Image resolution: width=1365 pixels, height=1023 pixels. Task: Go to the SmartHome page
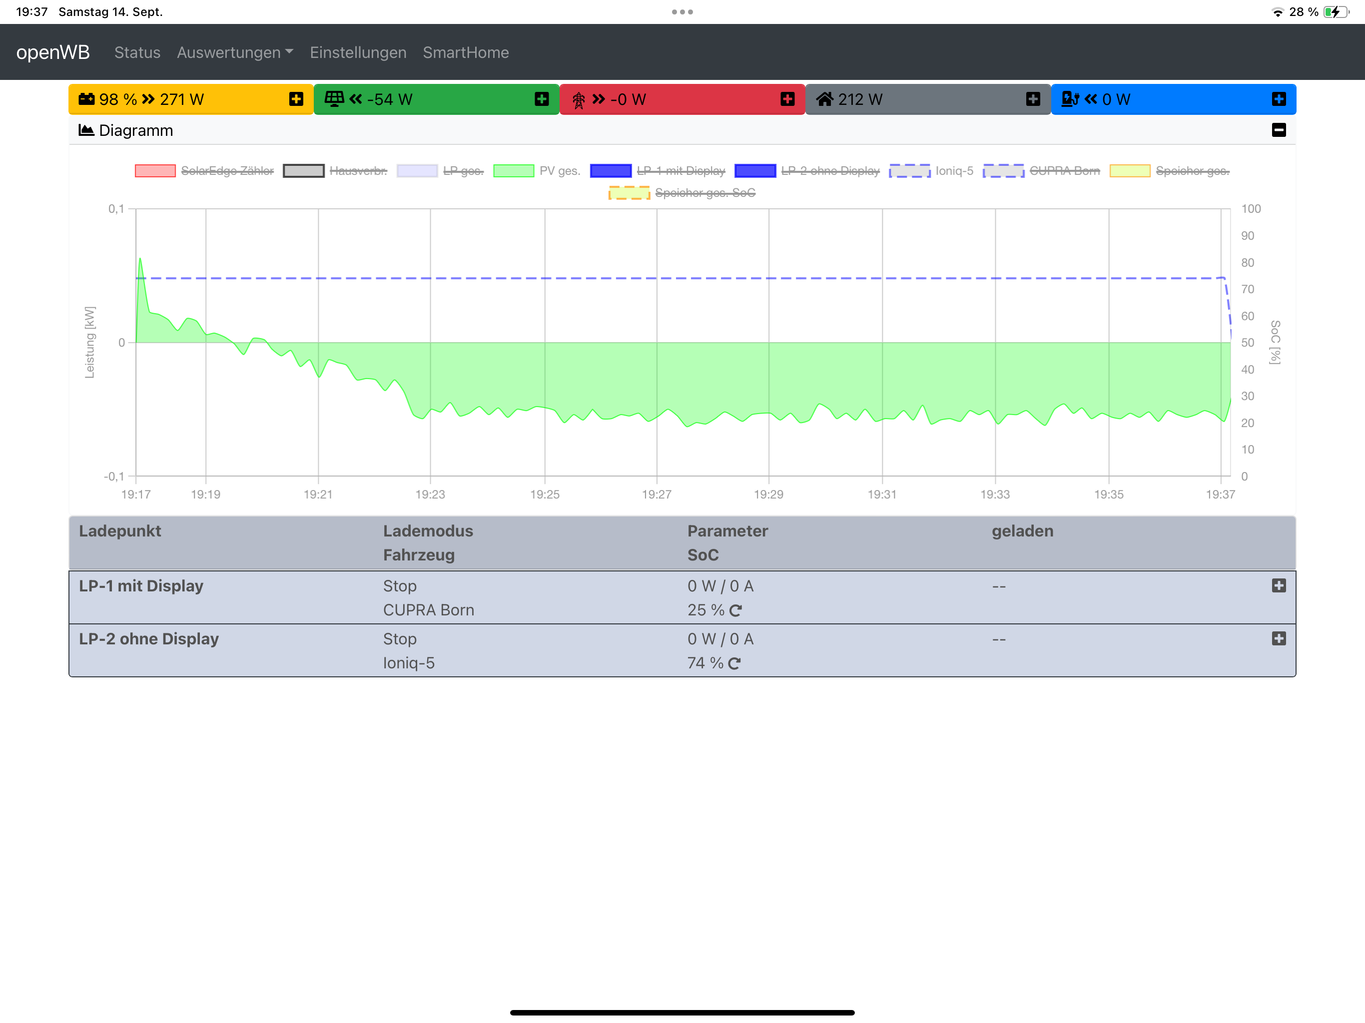tap(465, 52)
